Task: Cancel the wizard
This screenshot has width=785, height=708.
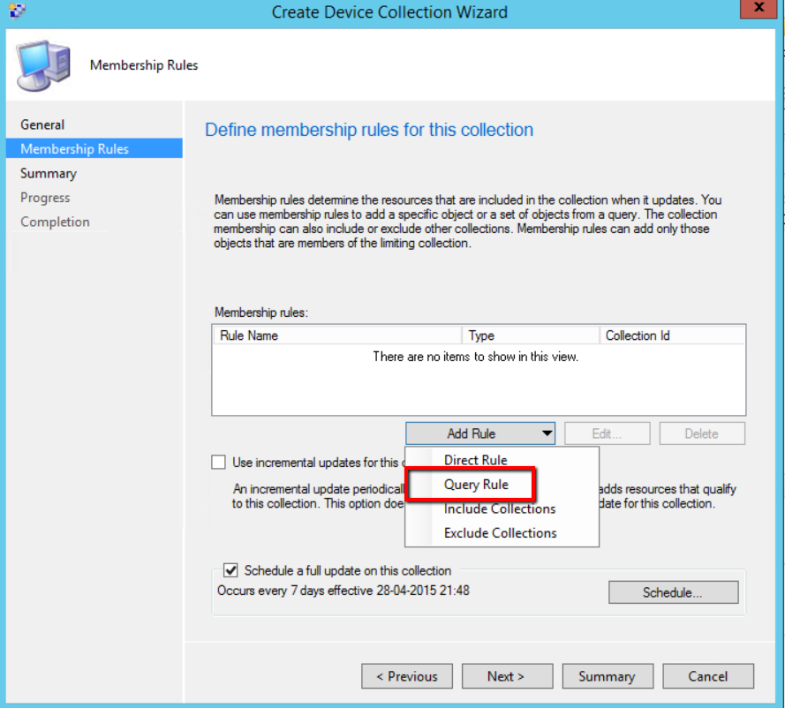Action: (x=707, y=676)
